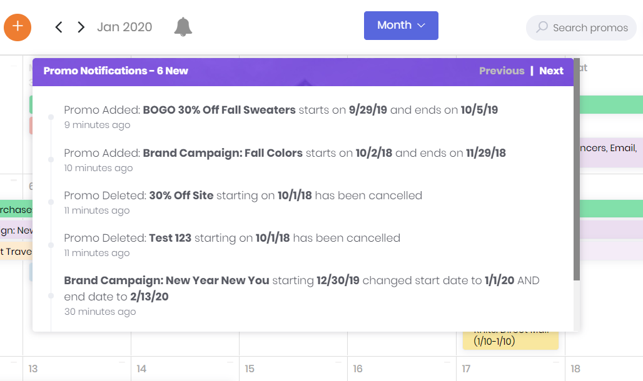Click the notifications panel scrollbar
The width and height of the screenshot is (643, 381).
click(x=577, y=181)
